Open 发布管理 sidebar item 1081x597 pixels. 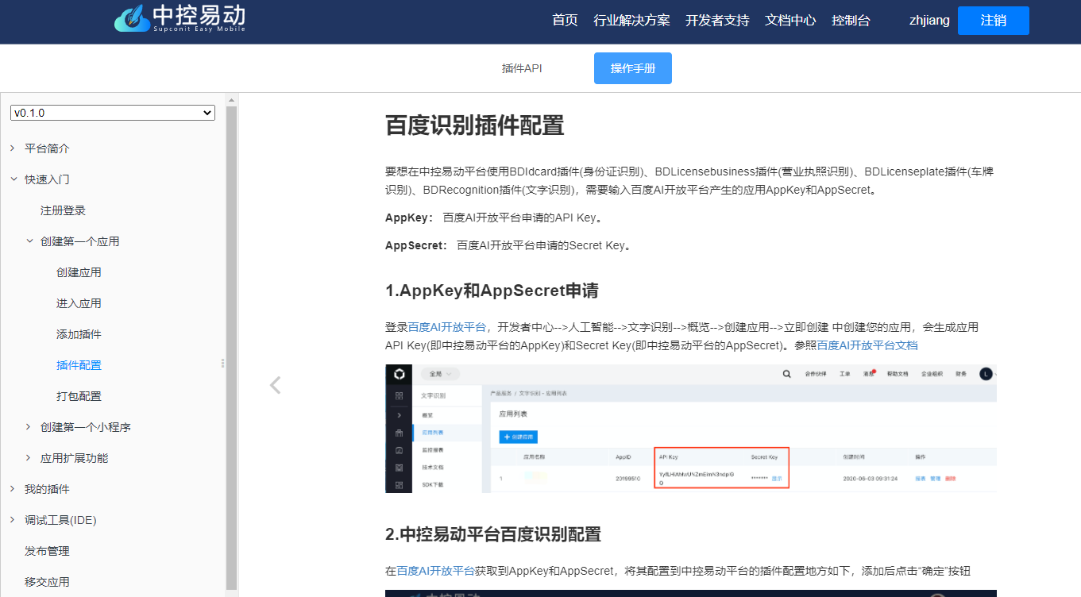47,551
